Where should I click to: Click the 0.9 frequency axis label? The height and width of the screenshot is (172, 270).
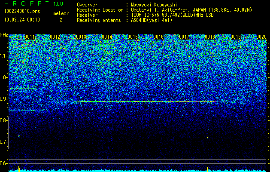(x=3, y=99)
